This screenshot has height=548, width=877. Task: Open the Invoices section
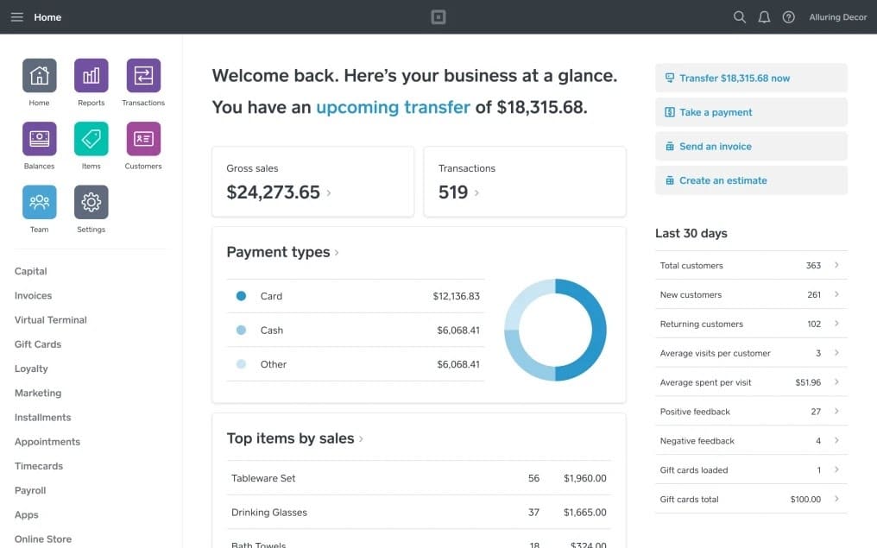point(33,295)
